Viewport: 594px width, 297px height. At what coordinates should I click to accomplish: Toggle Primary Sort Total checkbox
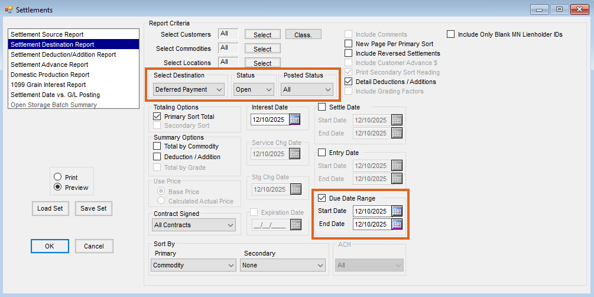tap(157, 117)
